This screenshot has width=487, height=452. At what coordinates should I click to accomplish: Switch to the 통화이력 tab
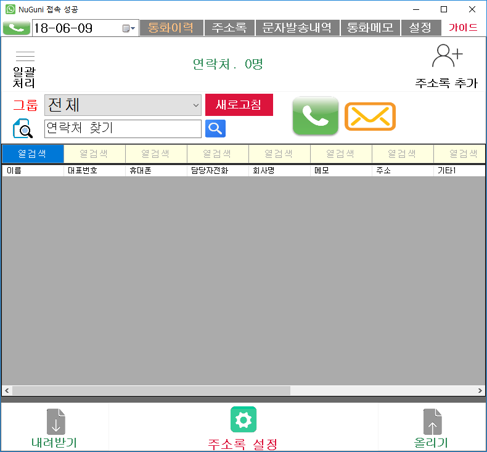tap(171, 28)
